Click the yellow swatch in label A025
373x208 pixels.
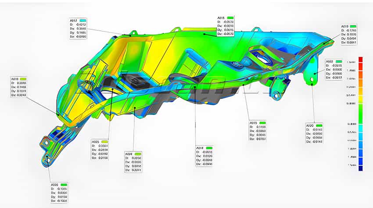click(104, 142)
